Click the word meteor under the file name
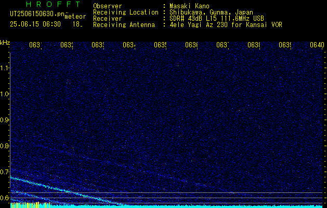This screenshot has width=327, height=208. tap(75, 17)
